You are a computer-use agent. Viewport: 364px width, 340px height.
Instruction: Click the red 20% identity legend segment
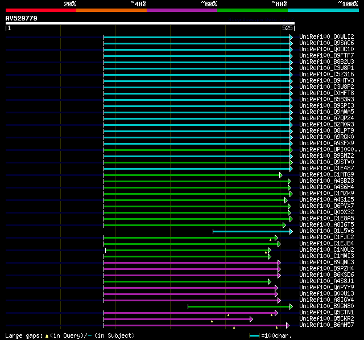41,10
